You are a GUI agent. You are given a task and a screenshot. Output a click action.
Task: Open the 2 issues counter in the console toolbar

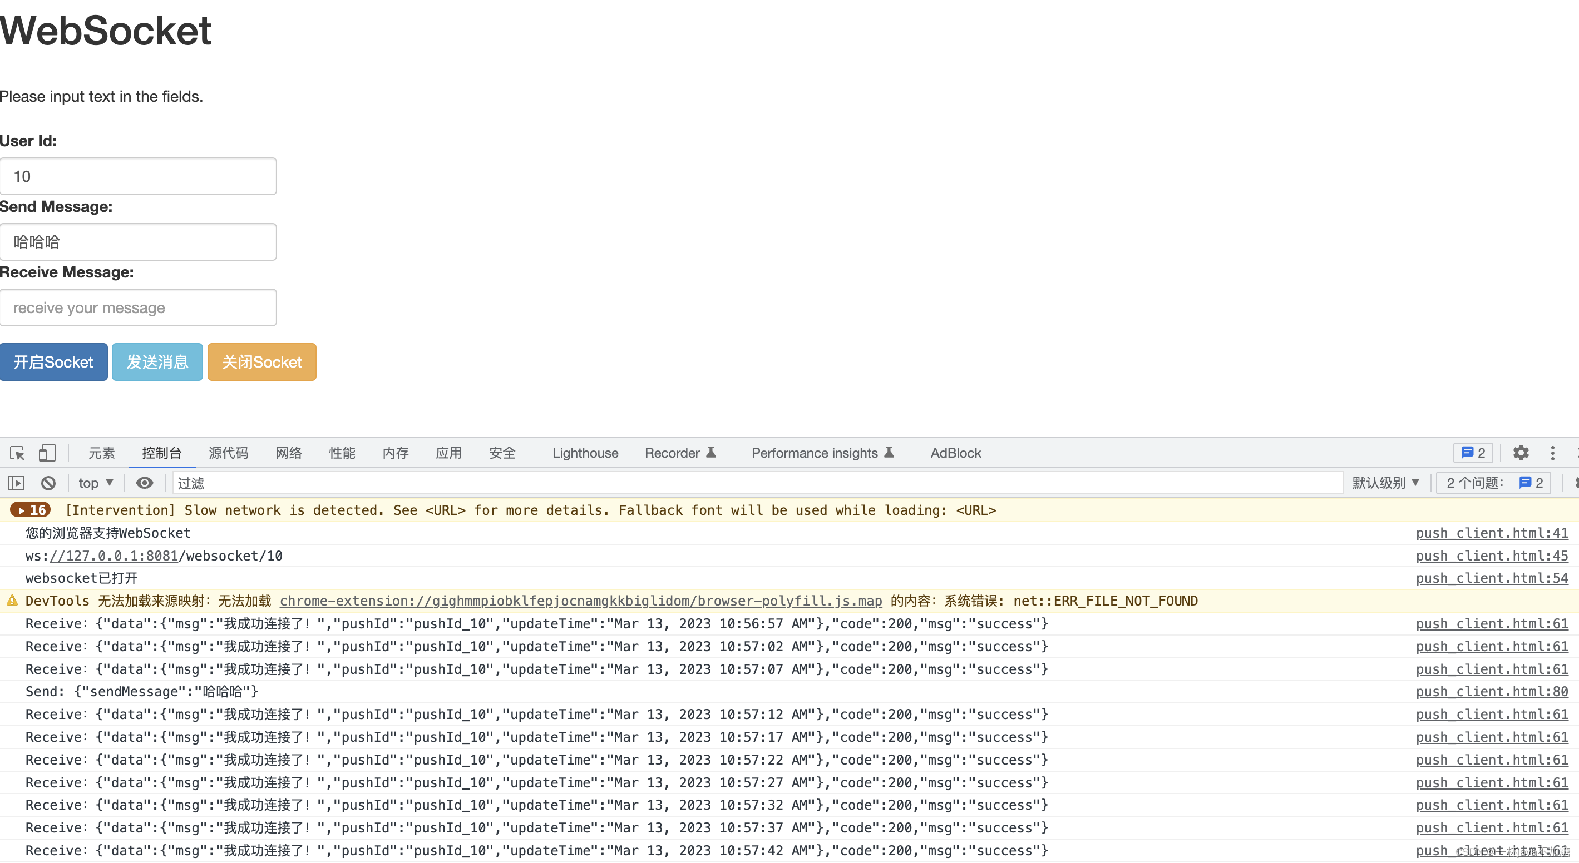1494,483
